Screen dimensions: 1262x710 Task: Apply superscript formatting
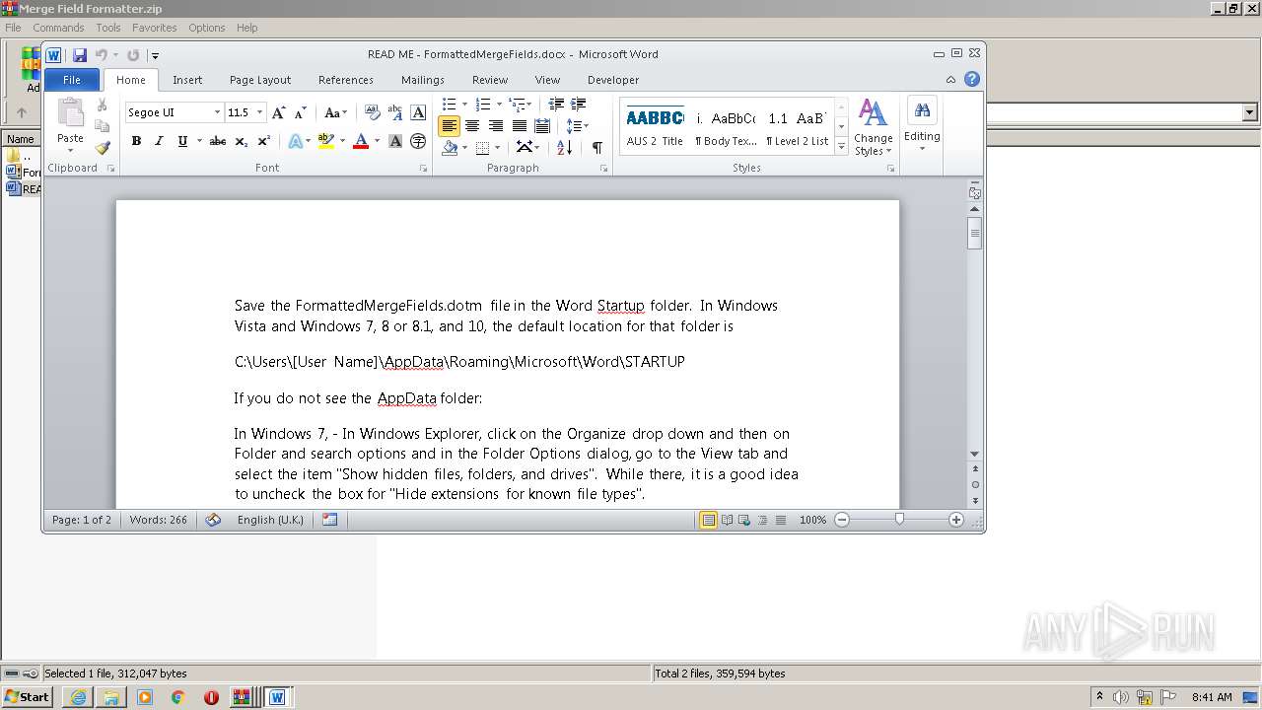(x=263, y=141)
